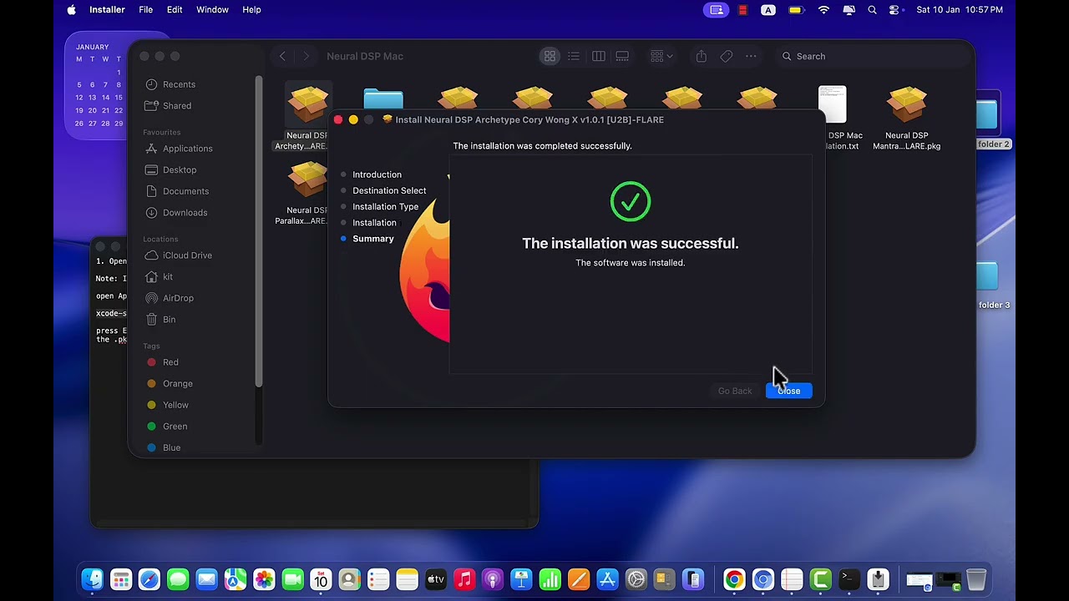Click the date and time in menu bar

tap(960, 10)
